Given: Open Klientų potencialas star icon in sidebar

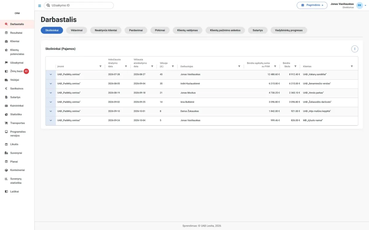Looking at the screenshot, I should (x=6, y=50).
